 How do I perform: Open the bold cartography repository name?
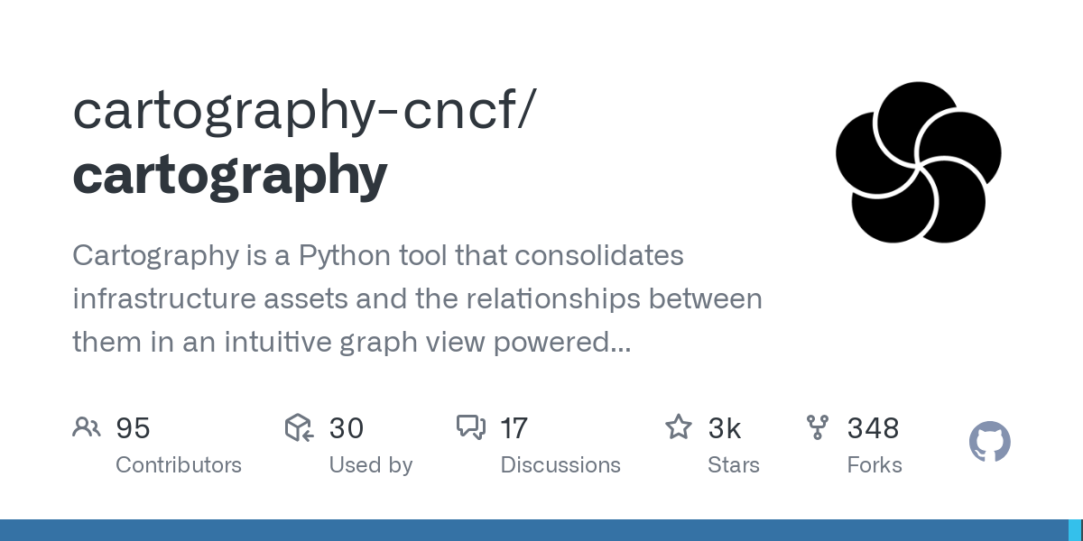click(x=230, y=174)
